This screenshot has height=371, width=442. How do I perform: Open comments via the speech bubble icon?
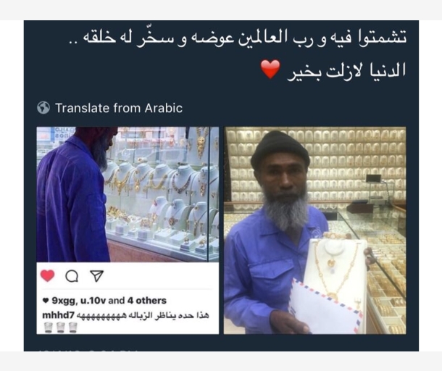pyautogui.click(x=72, y=276)
